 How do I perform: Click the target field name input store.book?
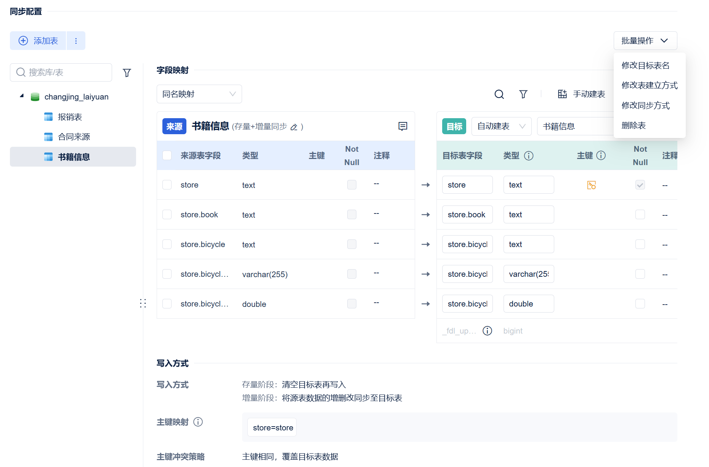(x=467, y=215)
